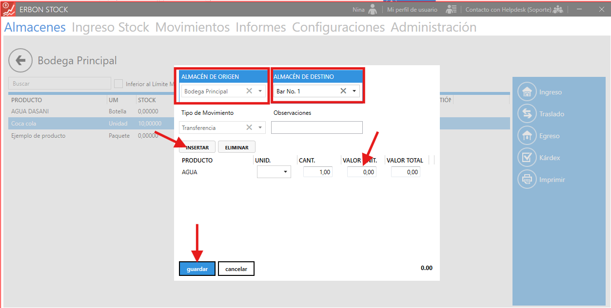Select the Coca cola product row

click(x=59, y=124)
